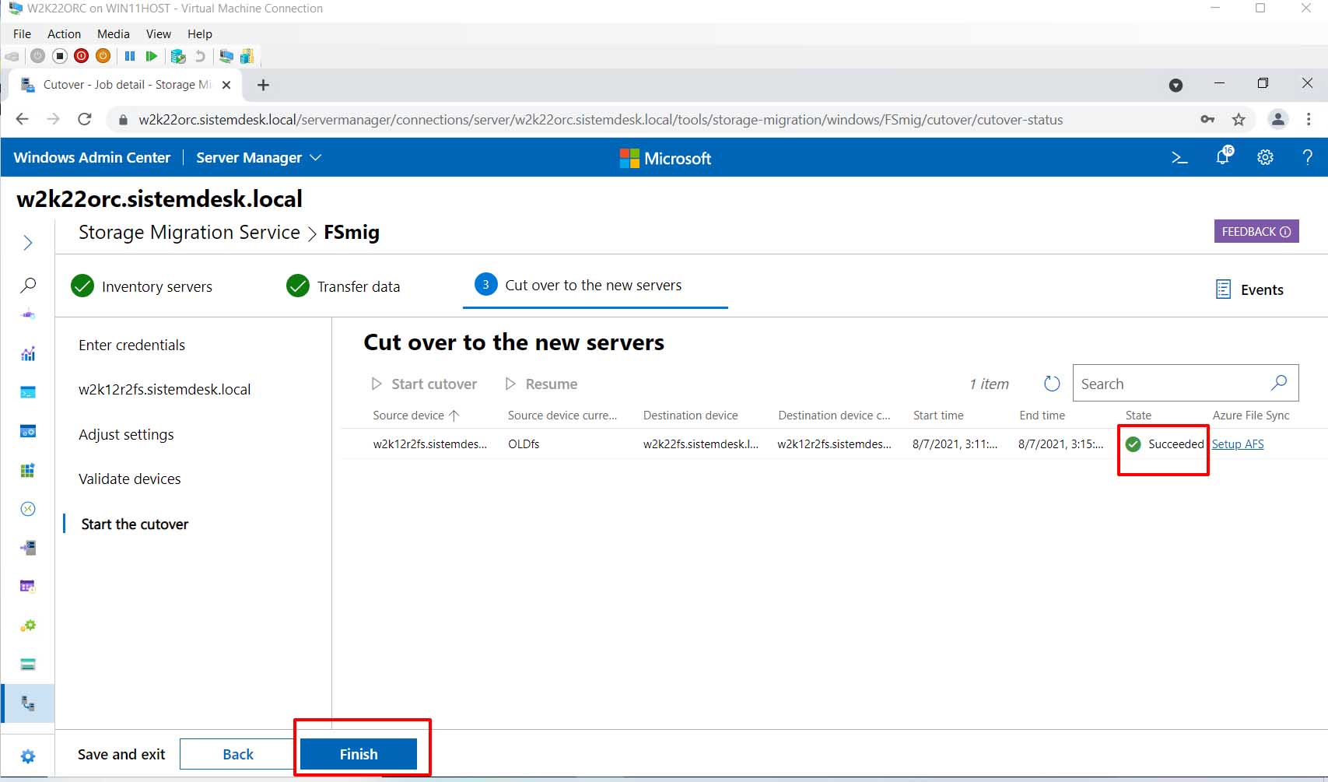This screenshot has height=782, width=1328.
Task: Open the browser profile icon
Action: tap(1277, 119)
